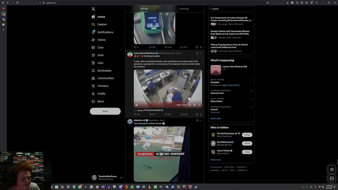Open Lenovo Tech World @ CES live event
338x190 pixels.
(231, 70)
